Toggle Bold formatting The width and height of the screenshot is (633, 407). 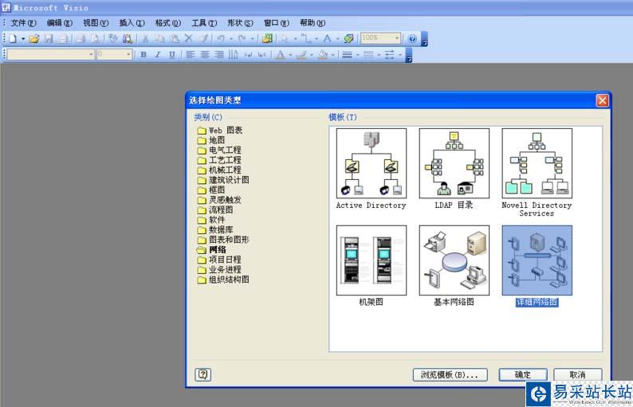[x=144, y=54]
